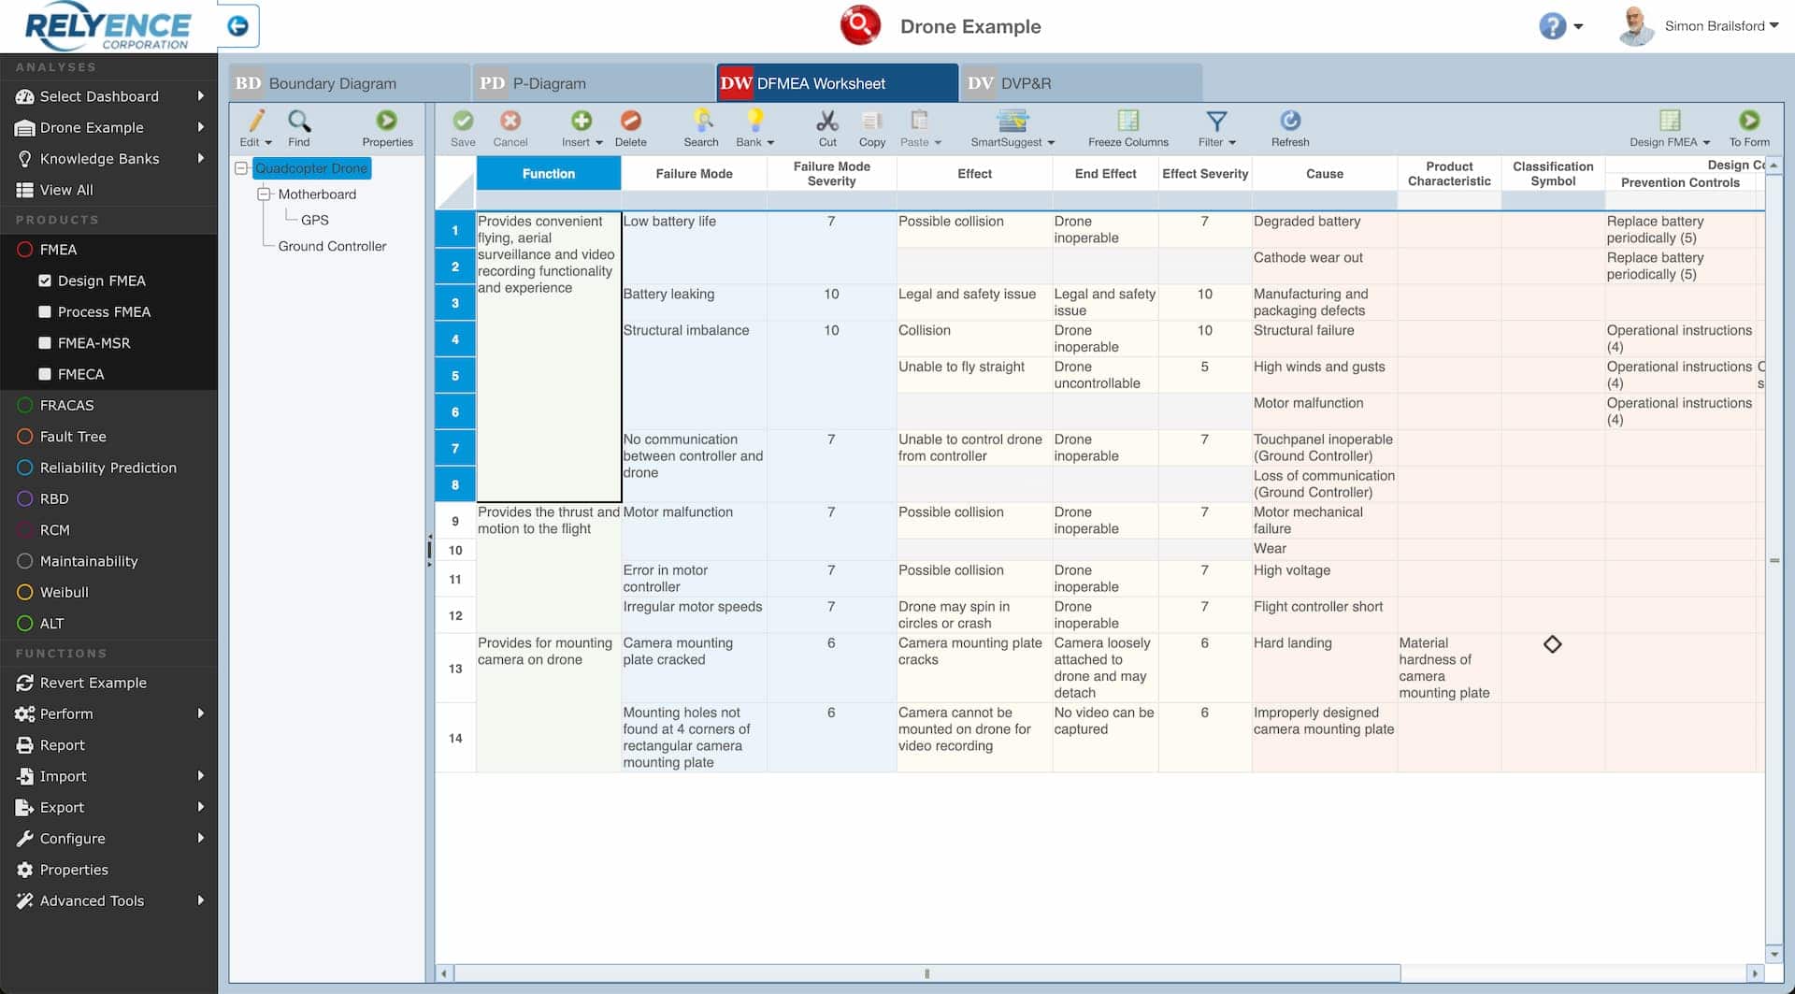Save the worksheet changes
The image size is (1795, 994).
tap(463, 128)
